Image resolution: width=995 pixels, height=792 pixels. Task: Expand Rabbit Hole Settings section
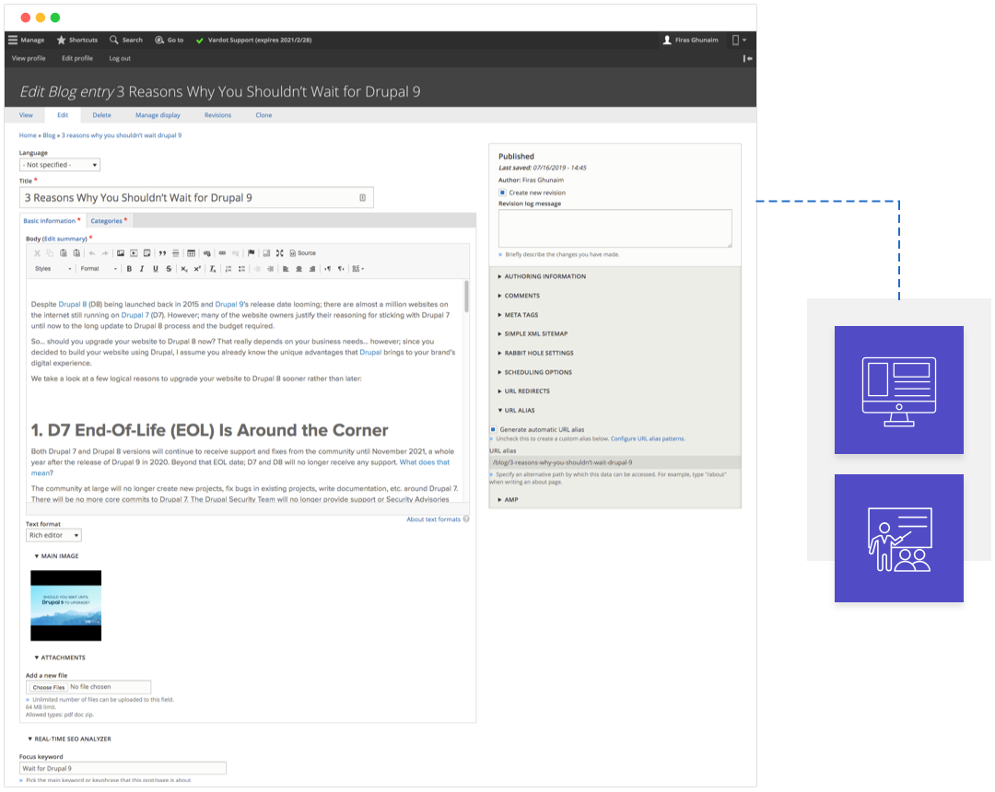pyautogui.click(x=536, y=353)
